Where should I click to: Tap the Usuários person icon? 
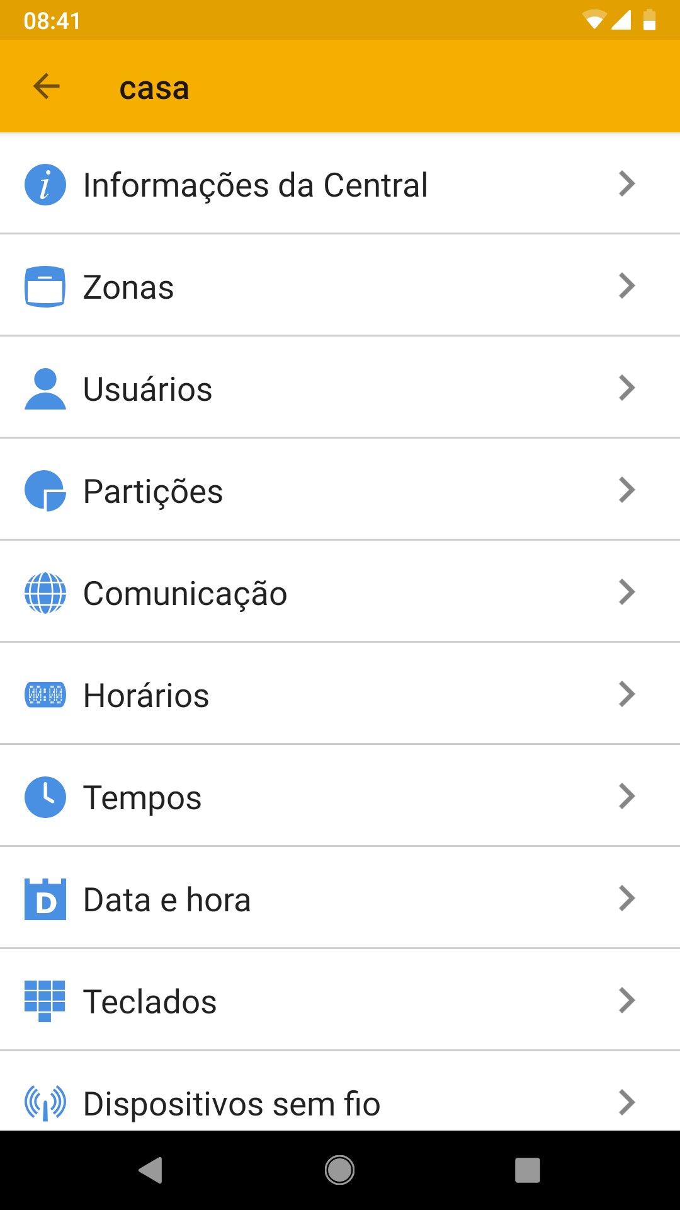pyautogui.click(x=45, y=389)
